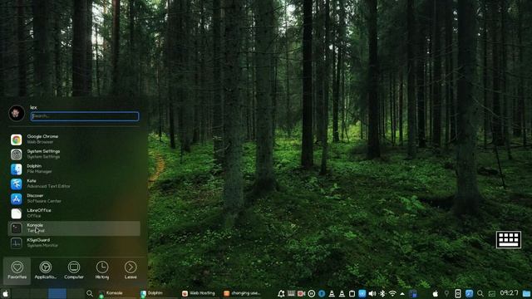Viewport: 532px width, 299px height.
Task: Launch Google Chrome from Favorites
Action: [74, 140]
